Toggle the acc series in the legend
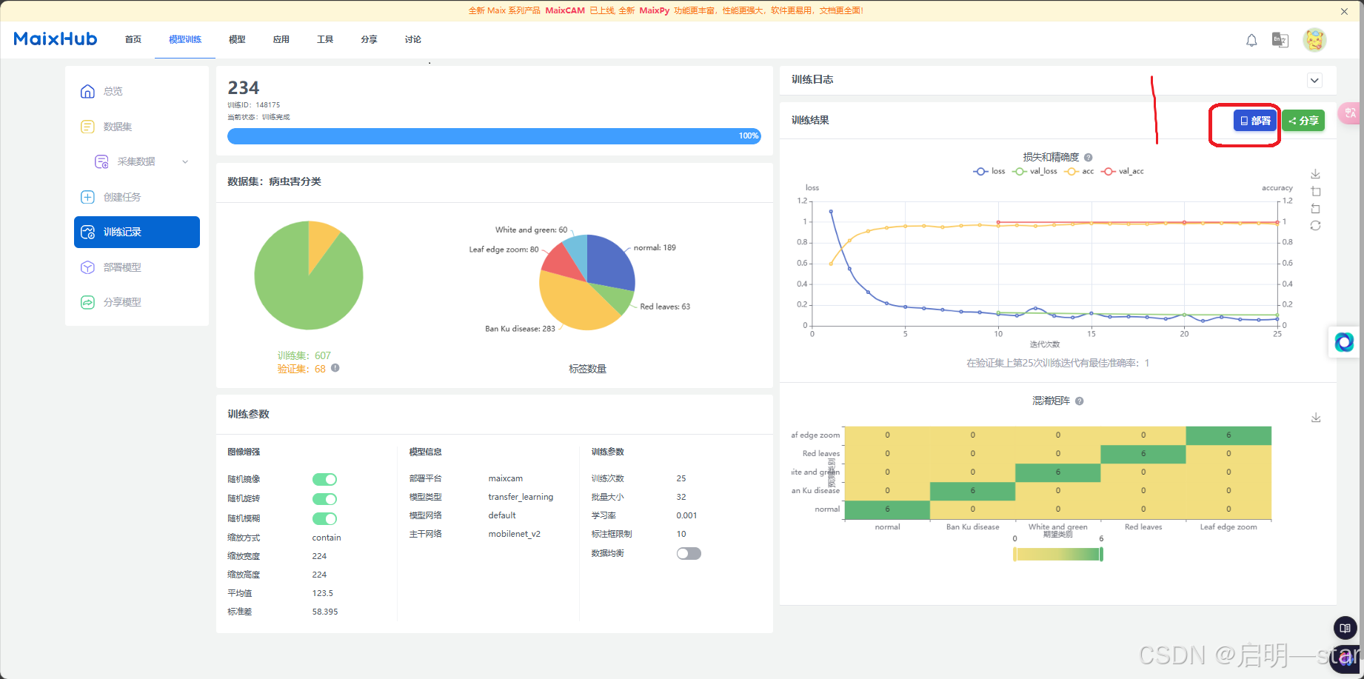Viewport: 1364px width, 679px height. pyautogui.click(x=1079, y=171)
